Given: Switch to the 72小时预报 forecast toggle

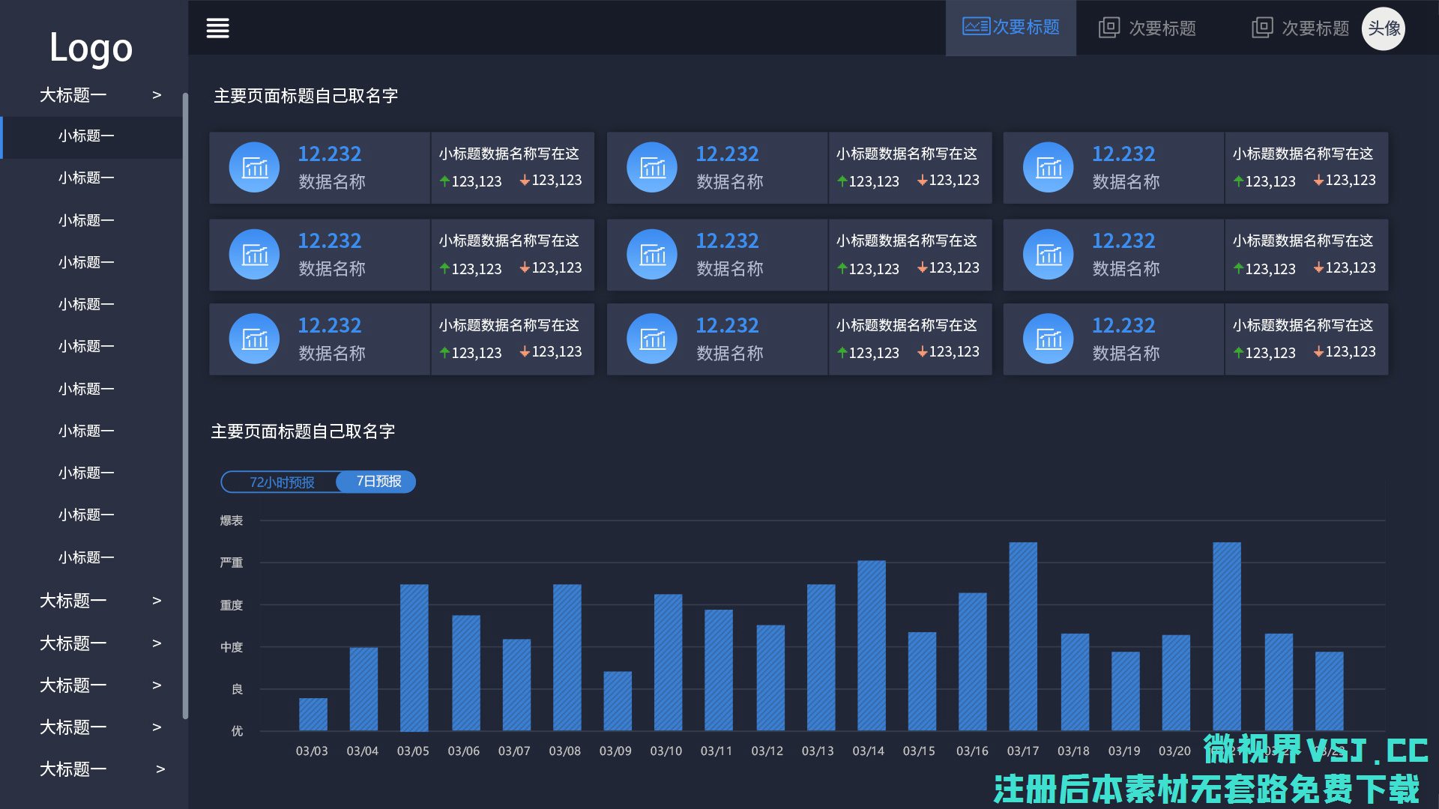Looking at the screenshot, I should (281, 482).
